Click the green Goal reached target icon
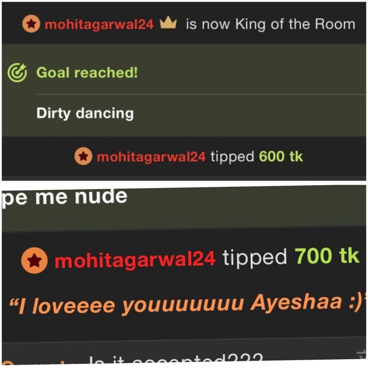The height and width of the screenshot is (368, 368). (17, 73)
